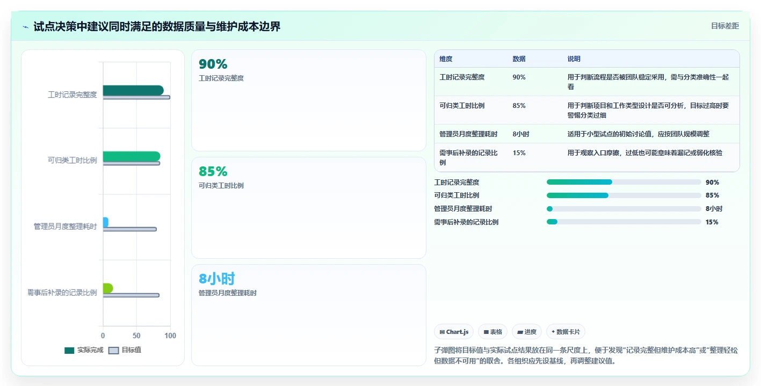This screenshot has width=761, height=386.
Task: Click the blue icon beside the dashboard title
Action: [x=26, y=27]
